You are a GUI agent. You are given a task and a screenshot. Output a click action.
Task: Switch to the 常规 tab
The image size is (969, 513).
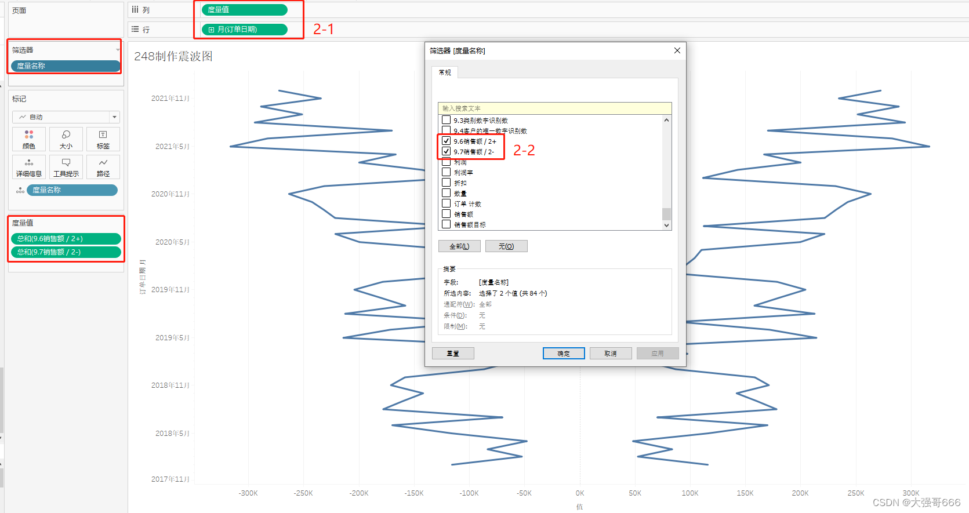click(445, 72)
